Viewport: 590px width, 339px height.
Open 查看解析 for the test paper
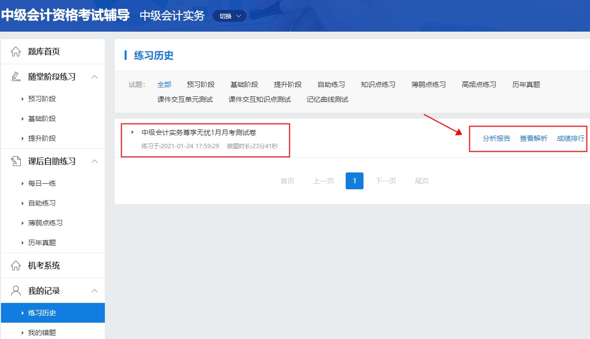(x=533, y=139)
